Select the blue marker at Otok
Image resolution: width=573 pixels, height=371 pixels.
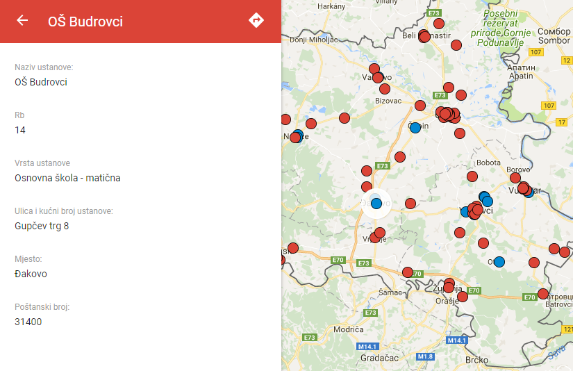499,262
